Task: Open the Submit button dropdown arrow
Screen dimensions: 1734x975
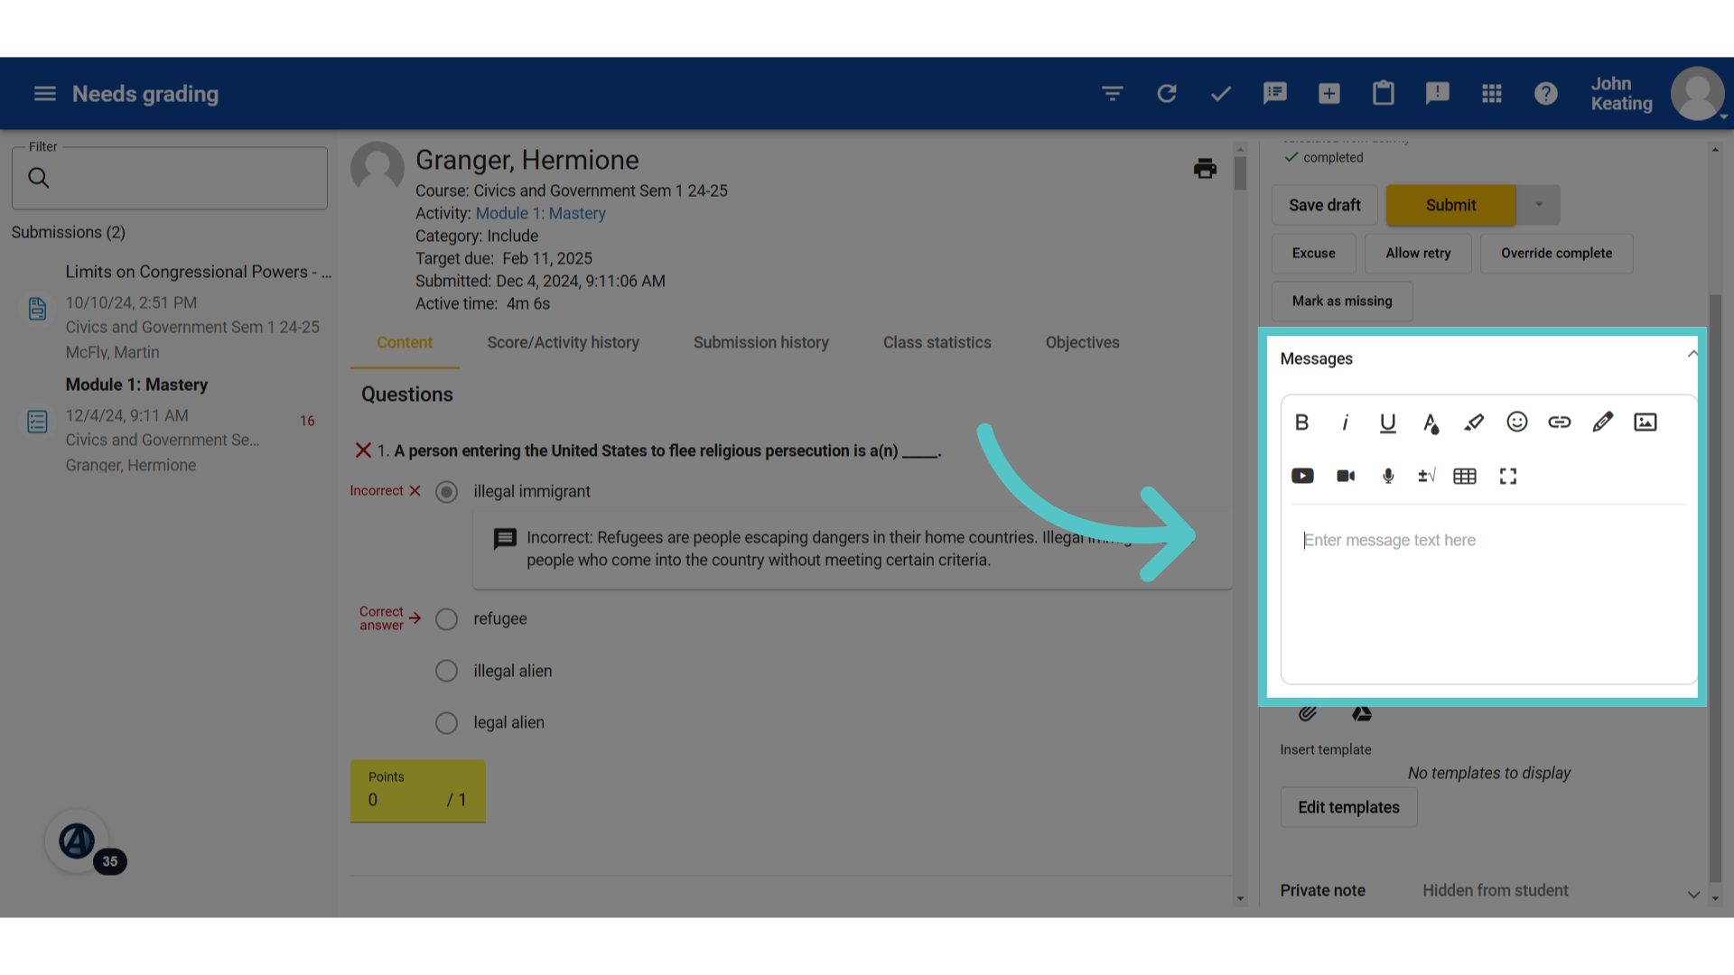Action: point(1539,205)
